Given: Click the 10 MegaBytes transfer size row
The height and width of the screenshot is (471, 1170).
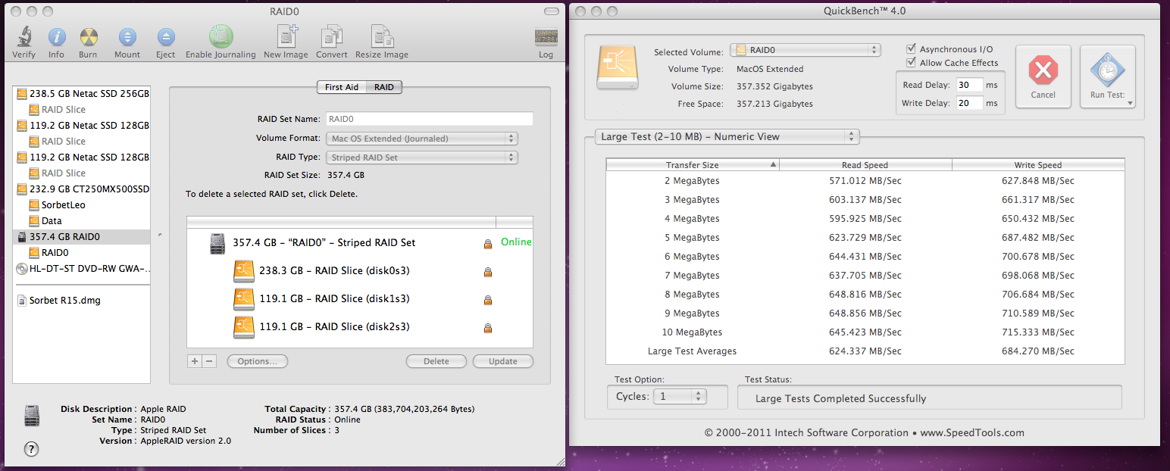Looking at the screenshot, I should 865,332.
